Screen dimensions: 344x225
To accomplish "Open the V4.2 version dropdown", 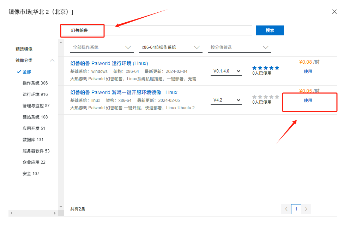I will (226, 100).
